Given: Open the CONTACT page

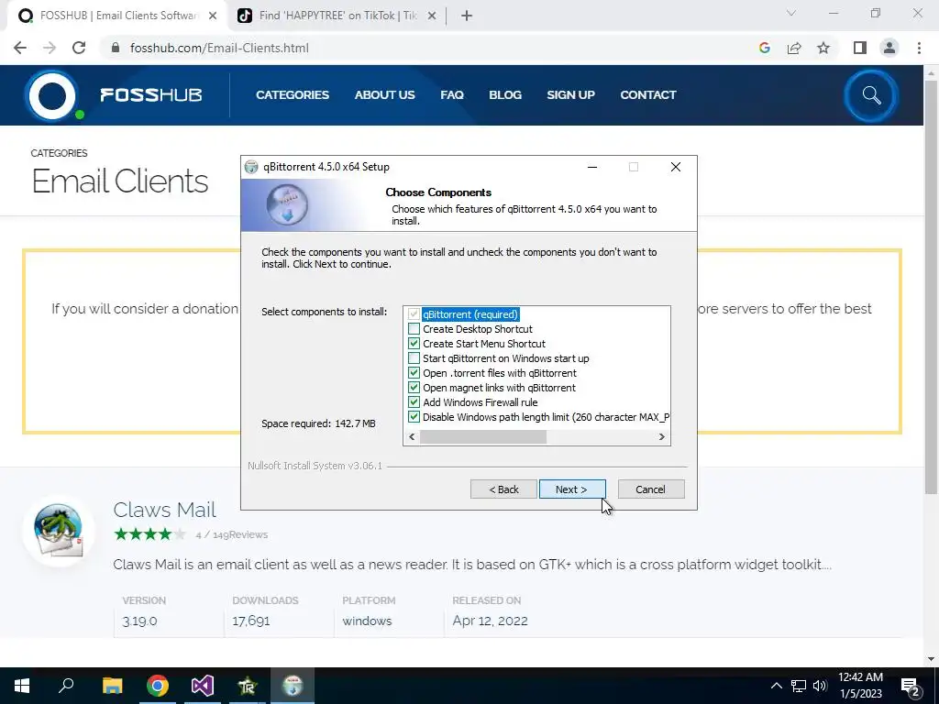Looking at the screenshot, I should (x=648, y=95).
